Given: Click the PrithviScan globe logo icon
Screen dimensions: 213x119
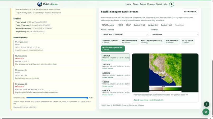Looking at the screenshot, I should click(x=40, y=4).
